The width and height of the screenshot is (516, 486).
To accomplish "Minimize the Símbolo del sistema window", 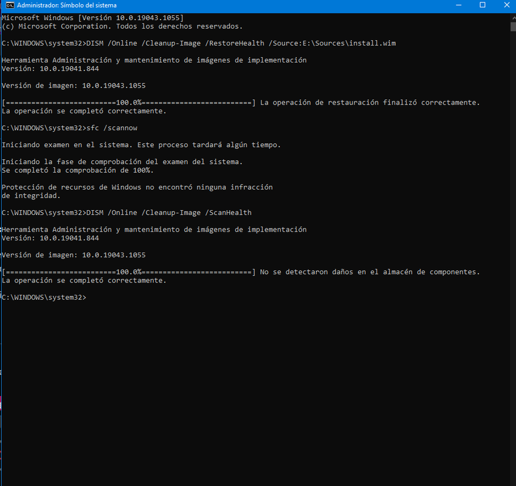I will click(458, 5).
